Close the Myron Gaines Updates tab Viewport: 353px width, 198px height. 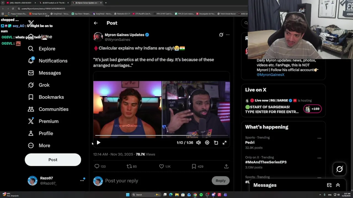(x=101, y=3)
